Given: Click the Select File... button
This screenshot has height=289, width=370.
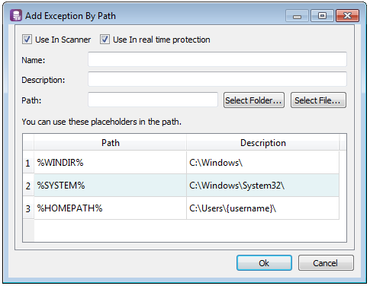Looking at the screenshot, I should (318, 100).
